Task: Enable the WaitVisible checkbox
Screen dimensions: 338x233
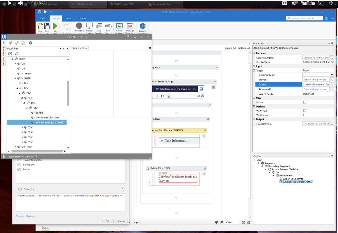Action: coord(305,115)
